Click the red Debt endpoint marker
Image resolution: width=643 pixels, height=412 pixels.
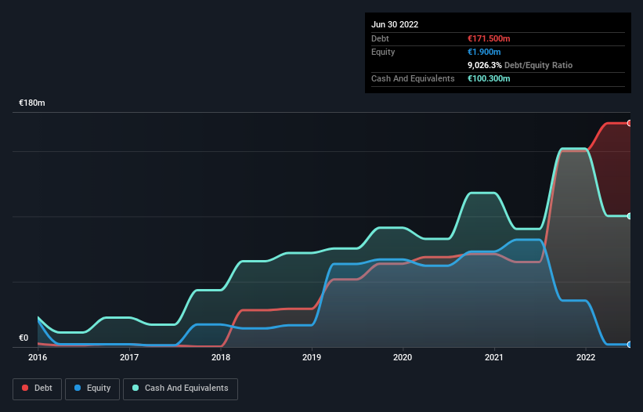coord(630,123)
